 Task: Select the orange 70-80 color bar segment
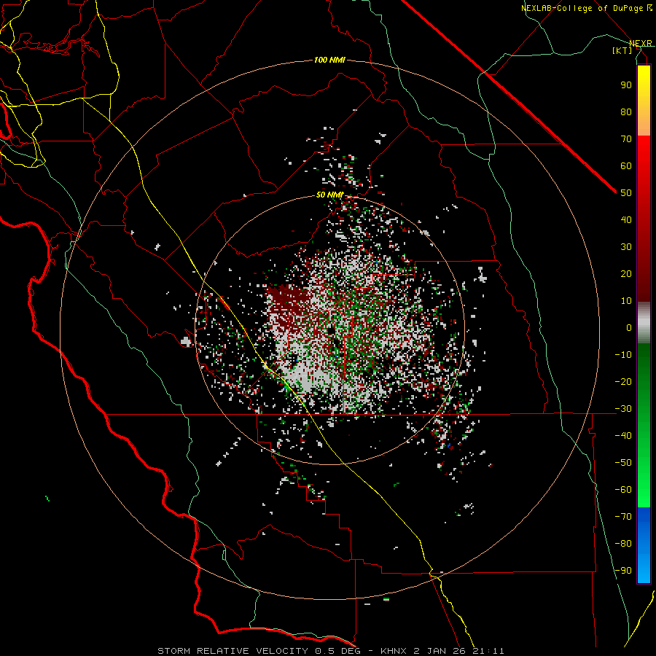click(x=644, y=123)
